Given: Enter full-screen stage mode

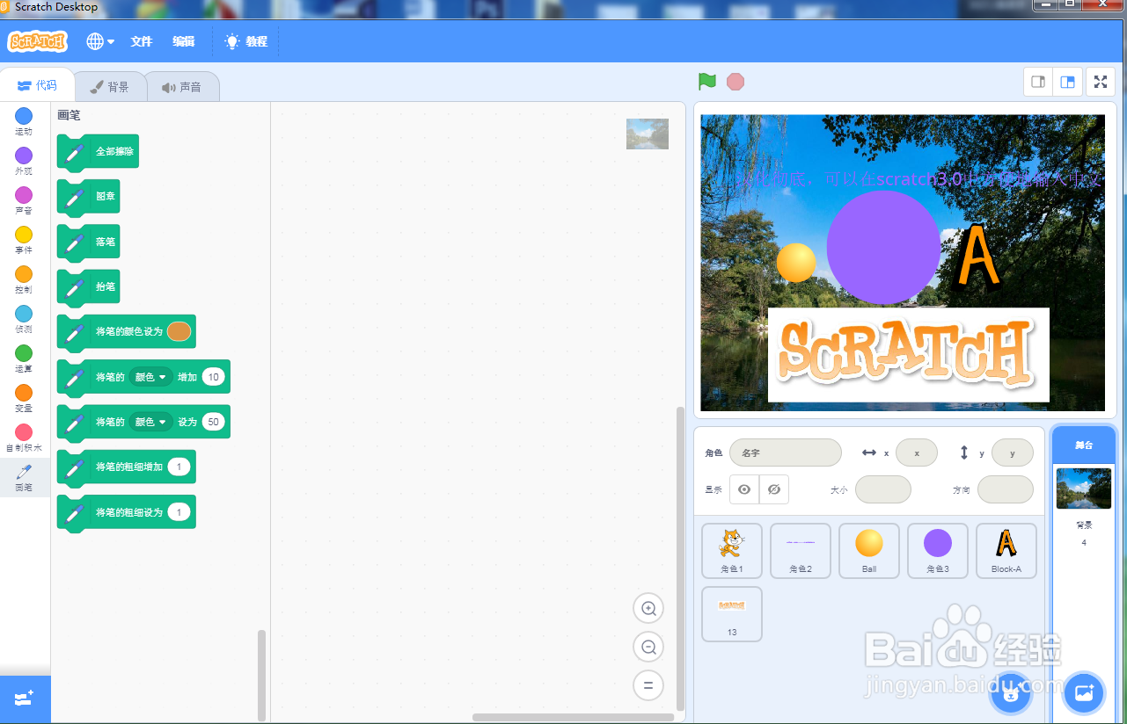Looking at the screenshot, I should 1100,81.
